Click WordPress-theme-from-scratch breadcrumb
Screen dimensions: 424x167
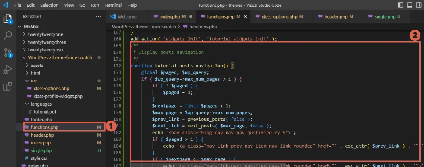coord(144,27)
